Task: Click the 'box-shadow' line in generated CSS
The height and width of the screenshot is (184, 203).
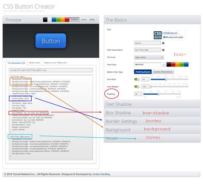Action: (30, 113)
